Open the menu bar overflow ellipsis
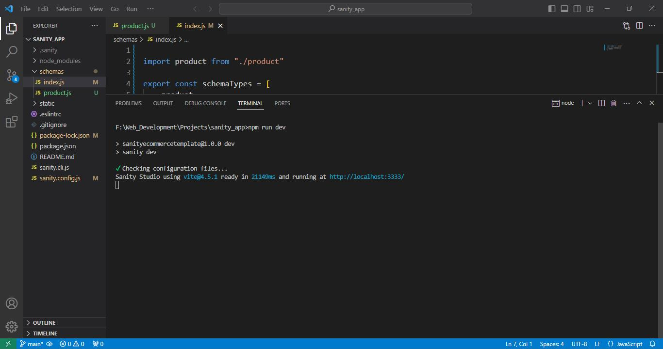 click(150, 9)
